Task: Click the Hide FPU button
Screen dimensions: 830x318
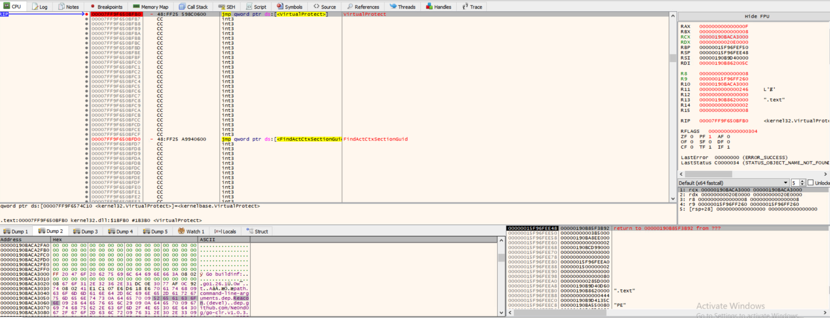Action: pyautogui.click(x=757, y=16)
